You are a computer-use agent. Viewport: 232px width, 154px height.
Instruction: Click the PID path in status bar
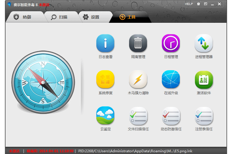[x=135, y=151]
